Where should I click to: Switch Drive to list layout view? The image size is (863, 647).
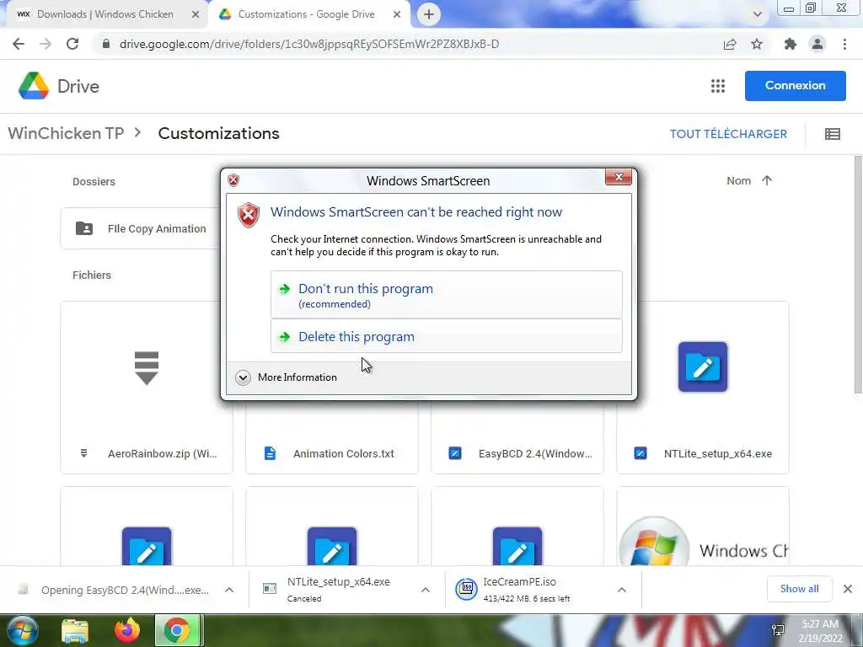tap(832, 134)
